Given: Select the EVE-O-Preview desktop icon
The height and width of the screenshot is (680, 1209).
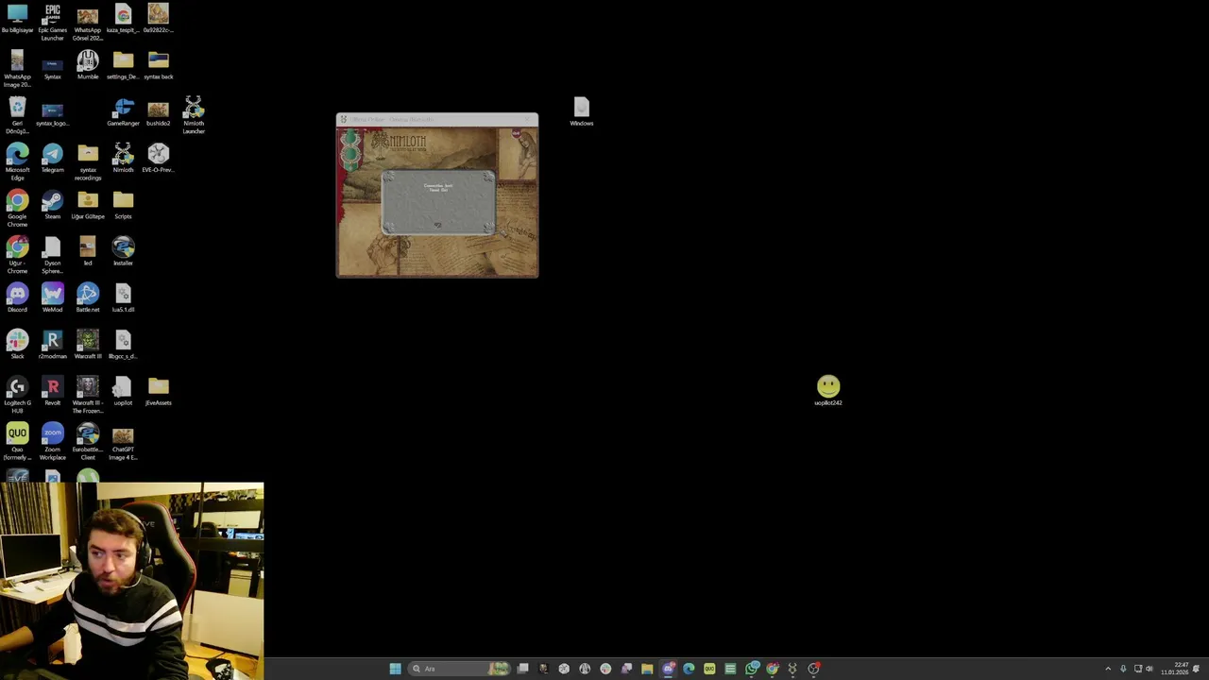Looking at the screenshot, I should point(158,159).
